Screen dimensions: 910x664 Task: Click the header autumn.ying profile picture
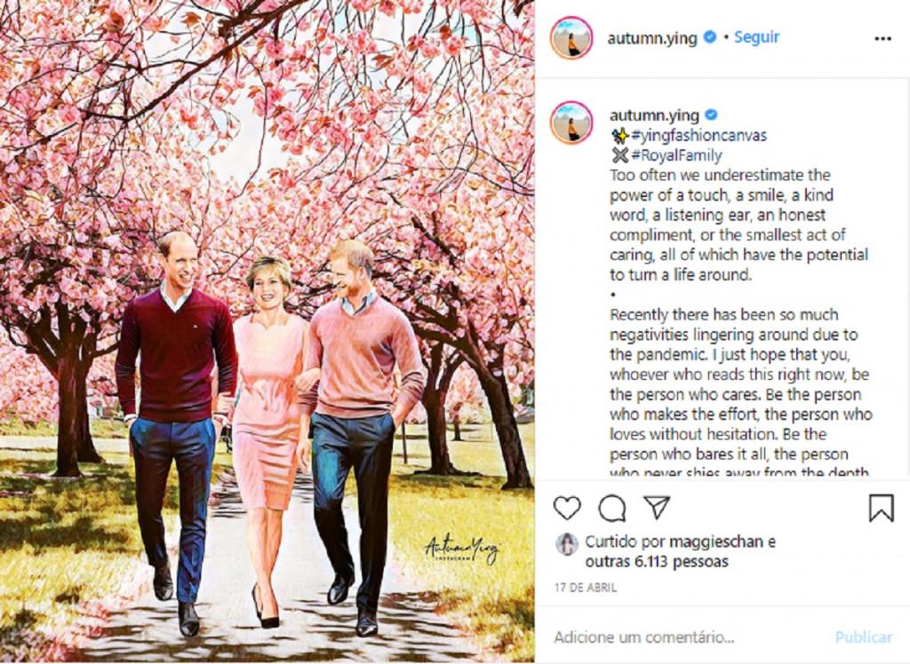(571, 38)
